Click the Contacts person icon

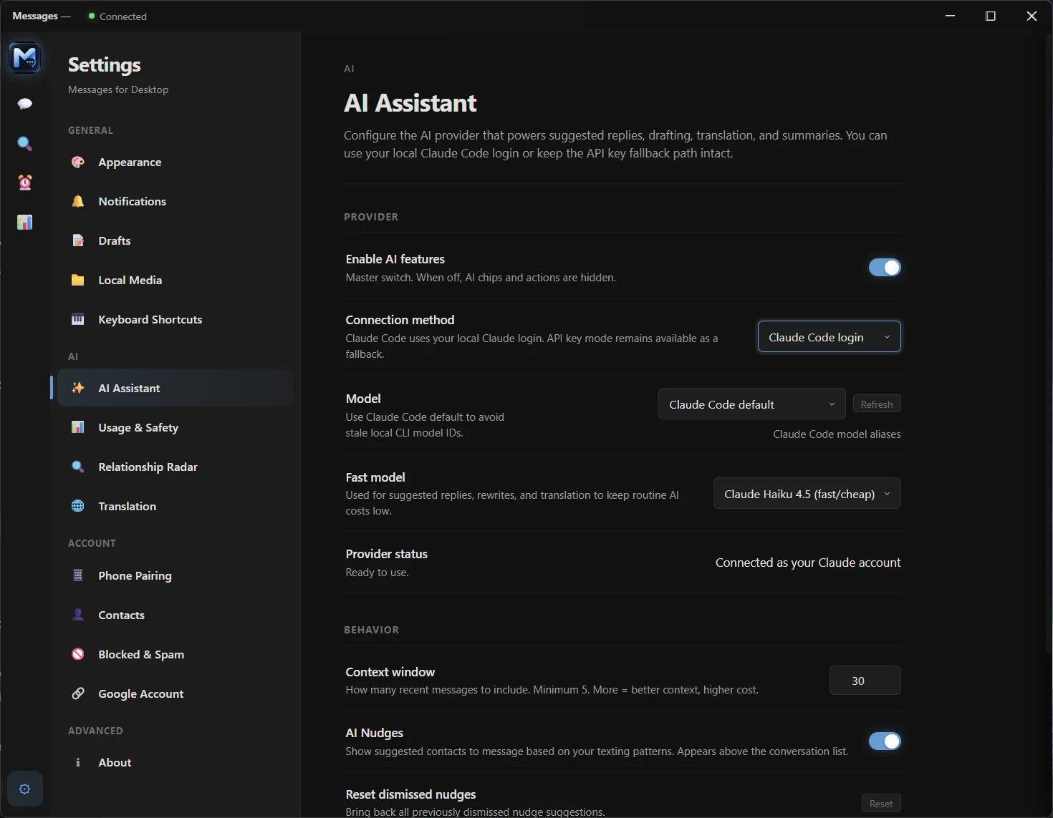(78, 615)
